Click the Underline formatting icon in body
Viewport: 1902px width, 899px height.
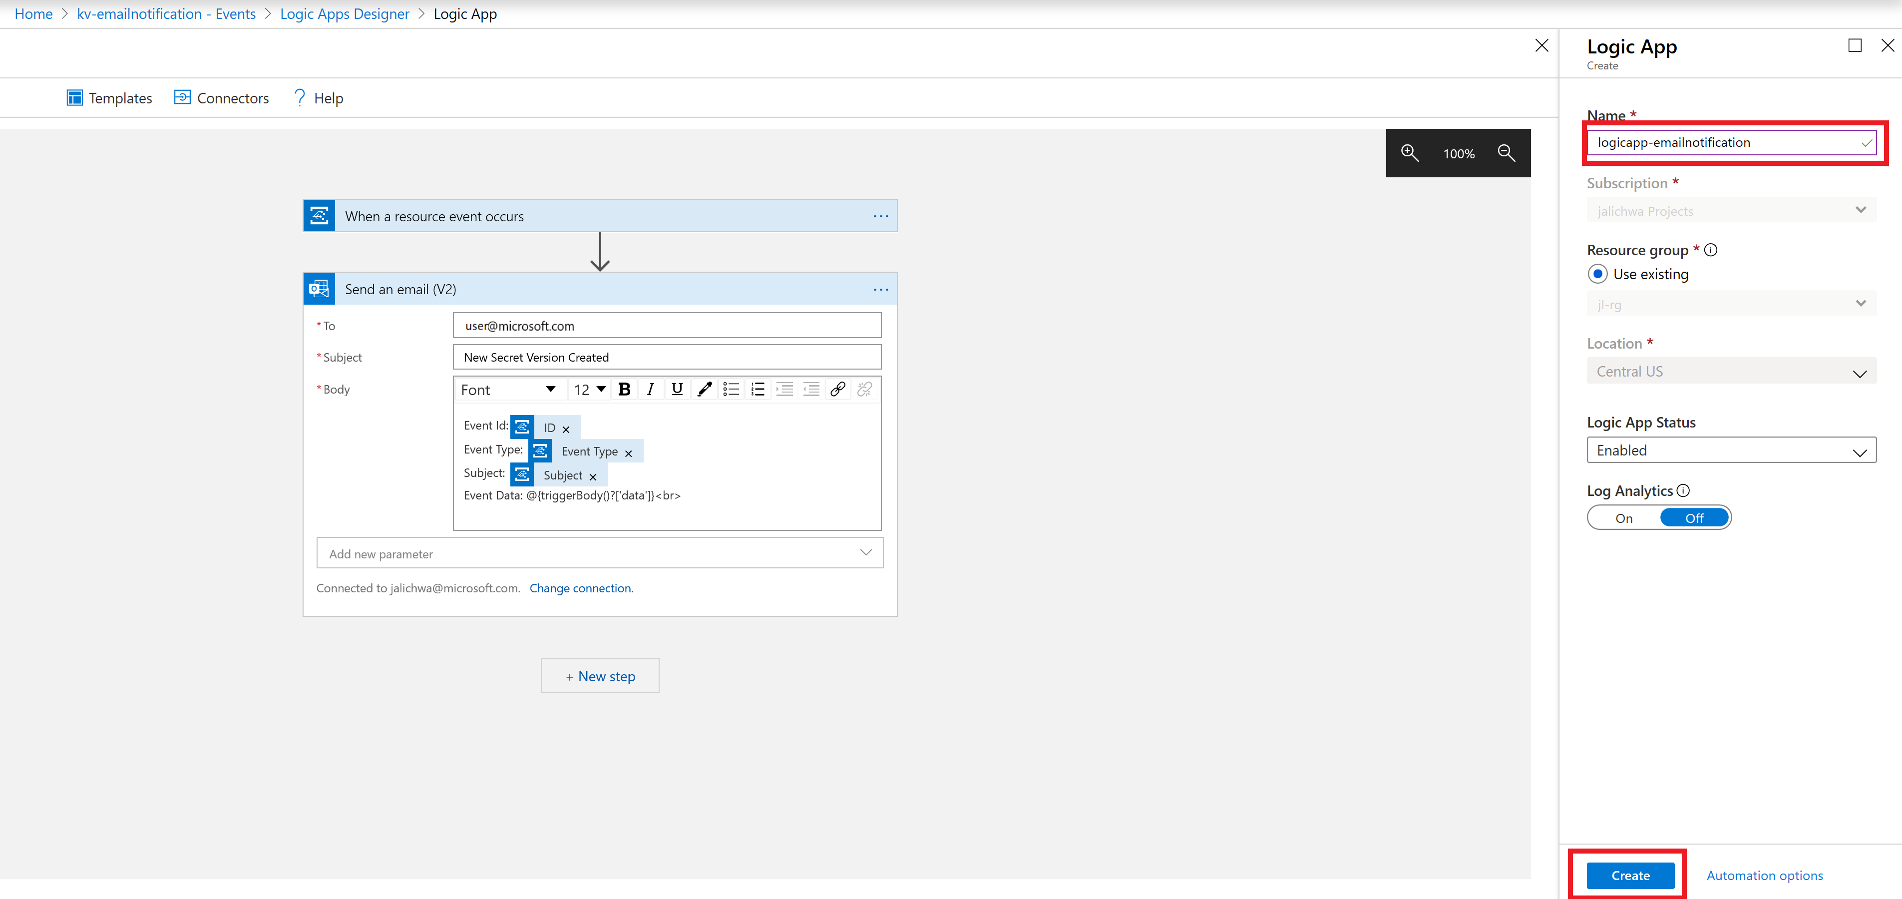coord(677,390)
